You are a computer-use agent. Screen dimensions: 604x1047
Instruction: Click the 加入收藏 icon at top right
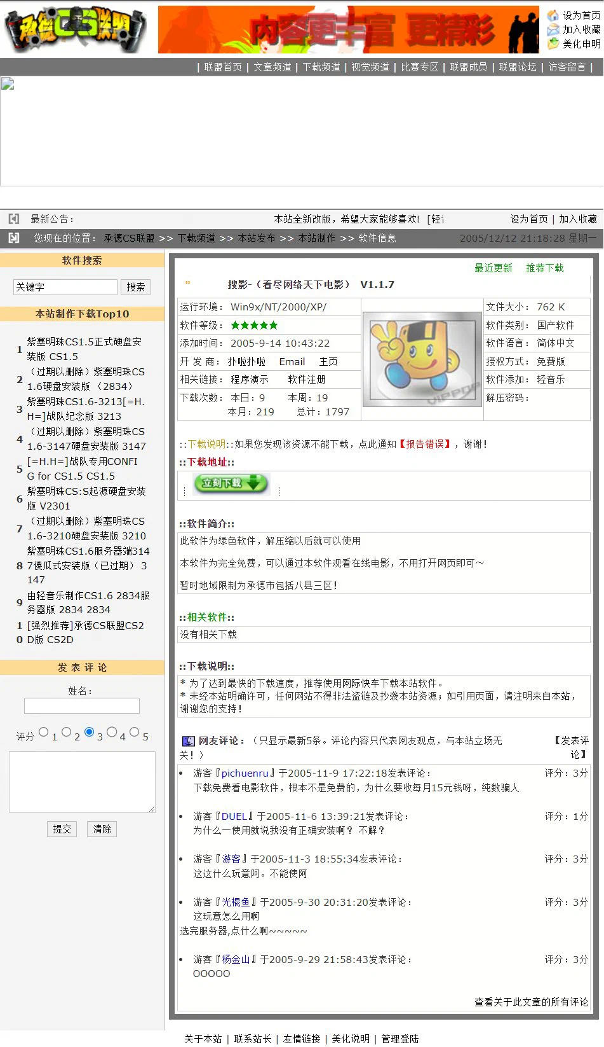553,29
